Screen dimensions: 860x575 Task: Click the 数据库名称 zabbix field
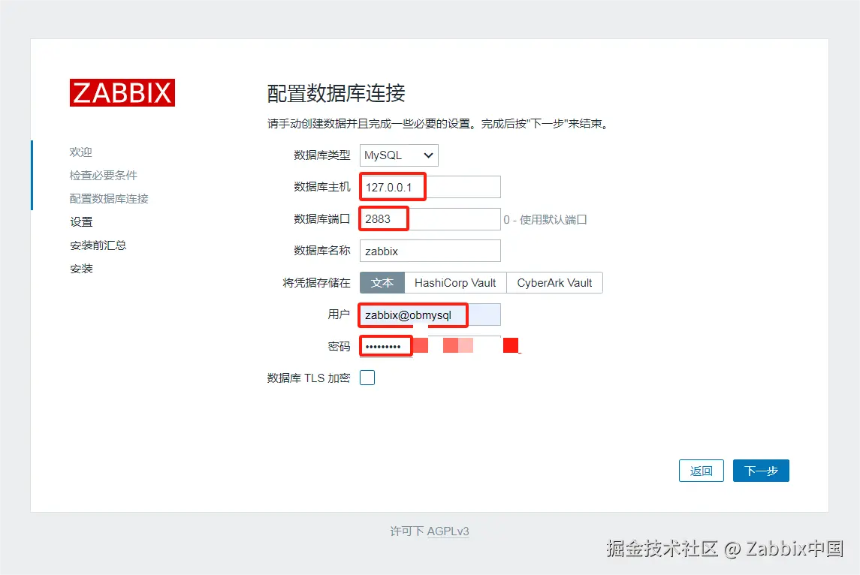[430, 251]
